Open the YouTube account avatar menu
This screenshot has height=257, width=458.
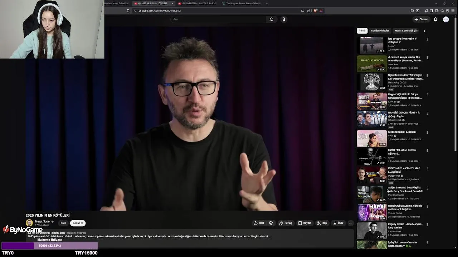[446, 19]
